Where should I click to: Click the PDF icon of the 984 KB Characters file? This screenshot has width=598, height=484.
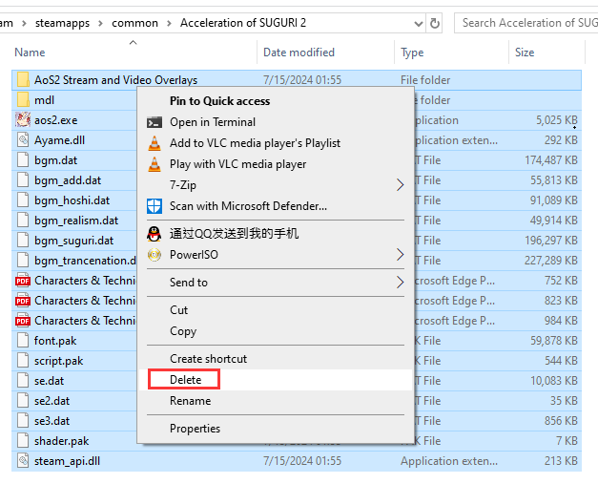click(x=23, y=321)
